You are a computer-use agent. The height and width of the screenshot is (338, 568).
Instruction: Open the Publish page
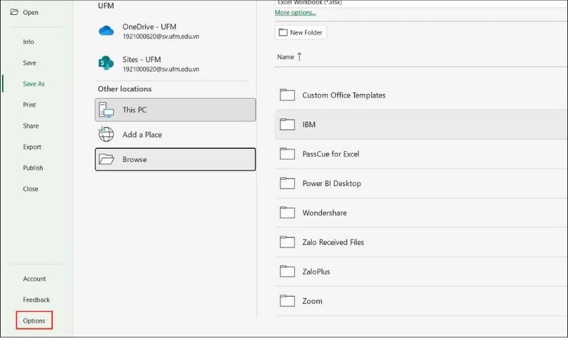[x=32, y=168]
